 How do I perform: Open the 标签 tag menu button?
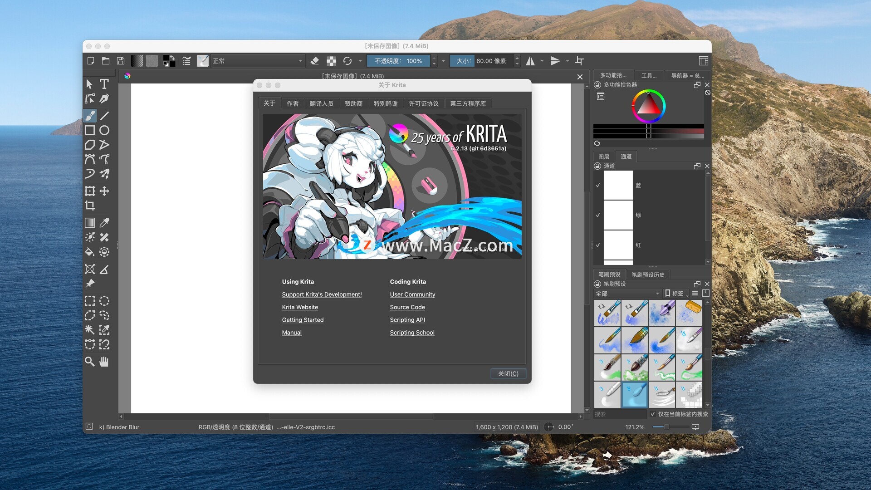675,294
